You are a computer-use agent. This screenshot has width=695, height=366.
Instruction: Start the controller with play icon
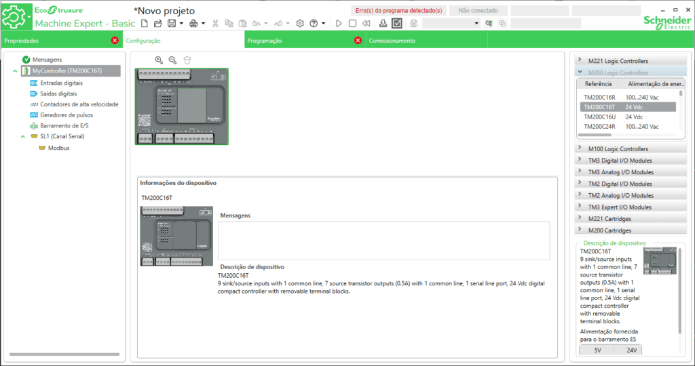(x=339, y=24)
